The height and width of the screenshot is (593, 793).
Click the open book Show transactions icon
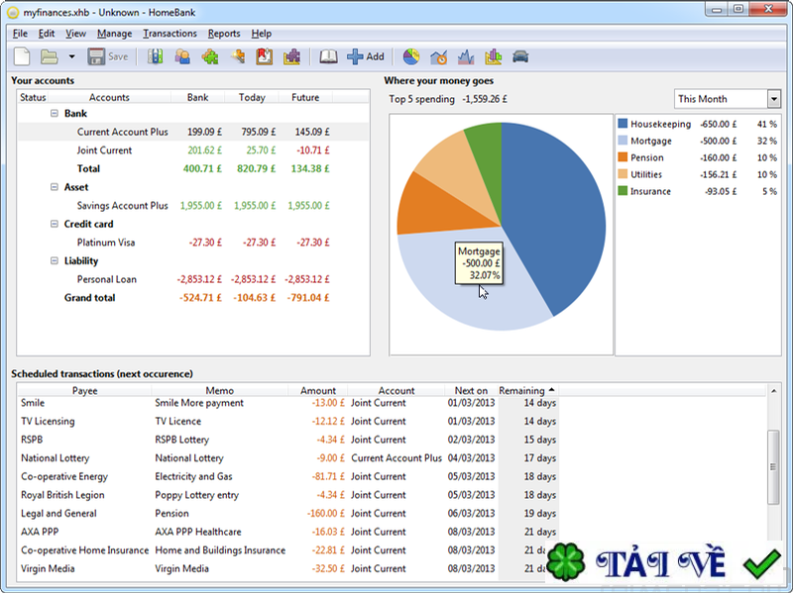328,56
